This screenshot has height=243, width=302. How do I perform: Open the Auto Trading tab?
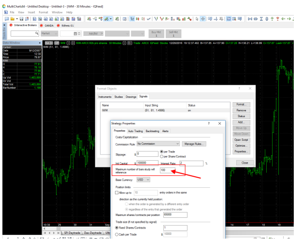(135, 131)
